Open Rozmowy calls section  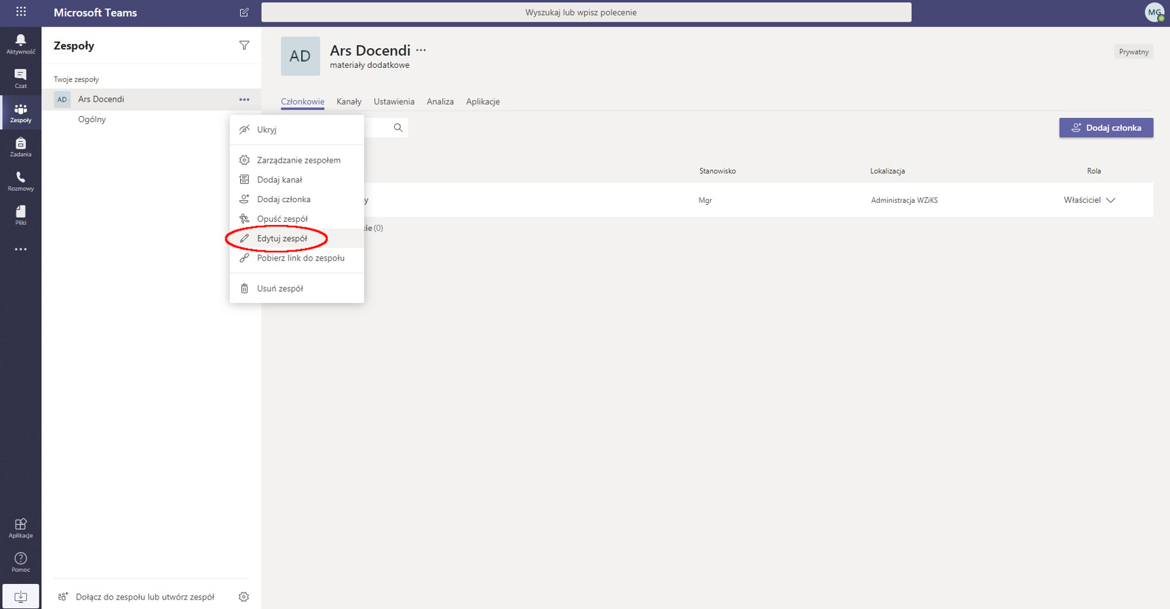pyautogui.click(x=20, y=181)
